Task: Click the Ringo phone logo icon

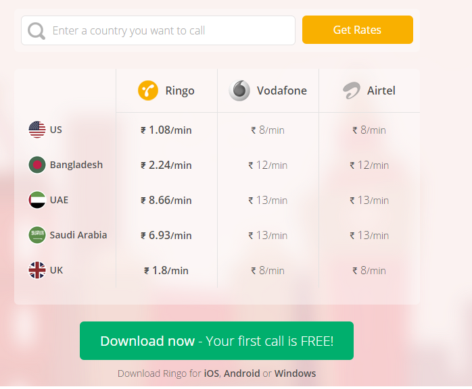Action: tap(148, 90)
